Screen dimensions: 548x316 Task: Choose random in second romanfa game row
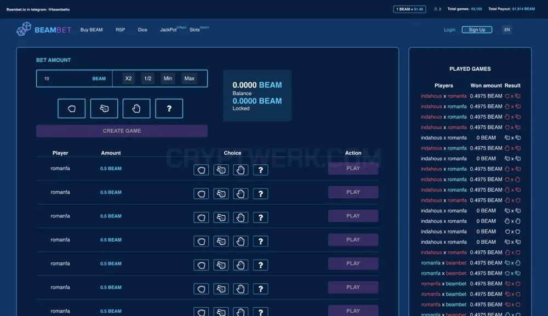tap(260, 193)
